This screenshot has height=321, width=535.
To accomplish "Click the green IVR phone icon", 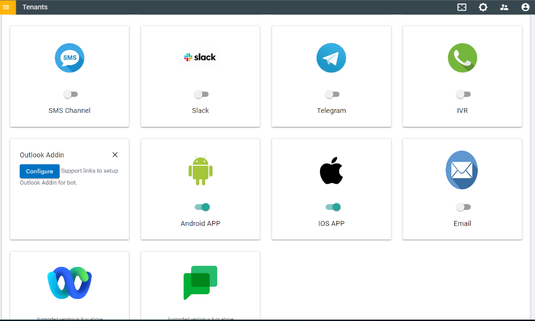I will coord(462,58).
